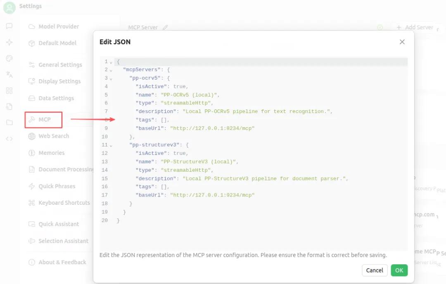Viewport: 446px width, 284px height.
Task: Go to General Settings
Action: click(60, 65)
